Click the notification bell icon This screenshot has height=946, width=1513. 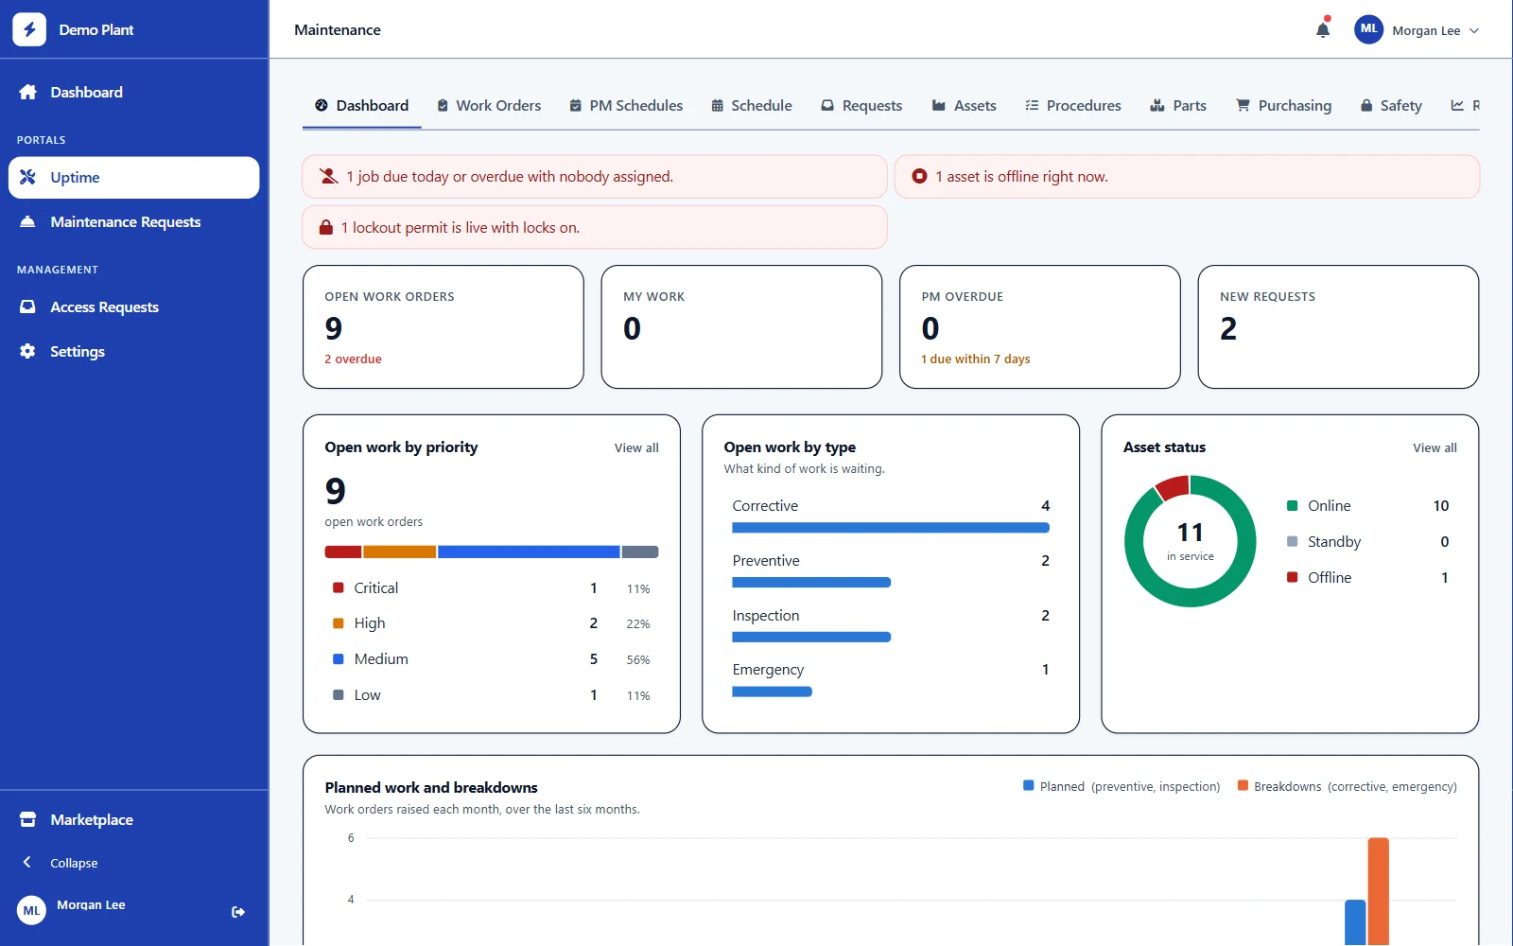pos(1323,30)
